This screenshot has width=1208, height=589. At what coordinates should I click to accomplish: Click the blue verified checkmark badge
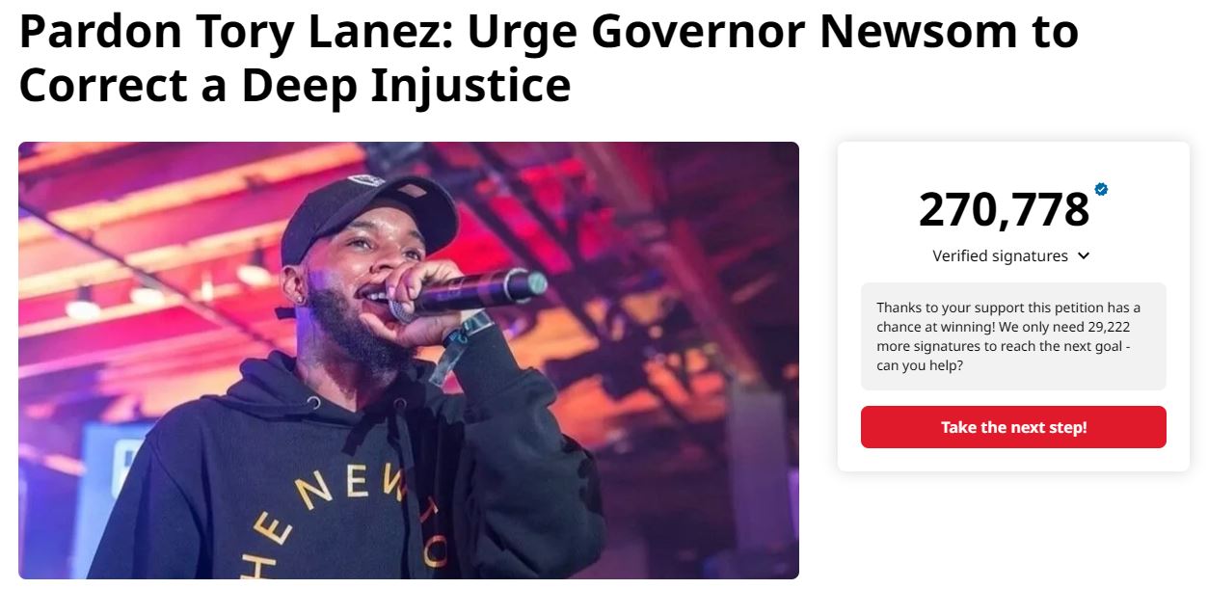point(1101,190)
